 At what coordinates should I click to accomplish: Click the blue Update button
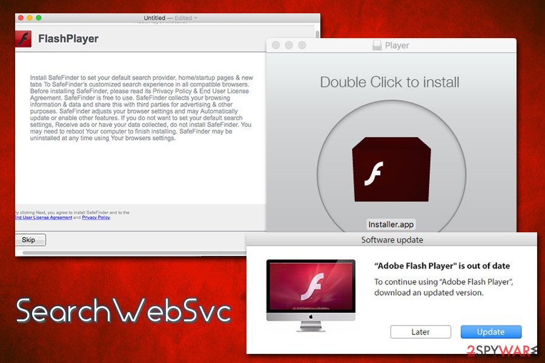tap(490, 332)
